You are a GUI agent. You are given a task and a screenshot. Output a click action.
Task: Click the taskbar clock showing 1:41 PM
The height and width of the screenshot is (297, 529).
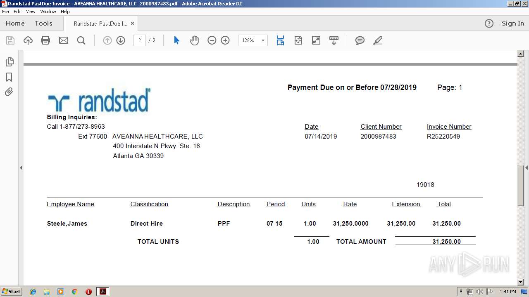508,292
